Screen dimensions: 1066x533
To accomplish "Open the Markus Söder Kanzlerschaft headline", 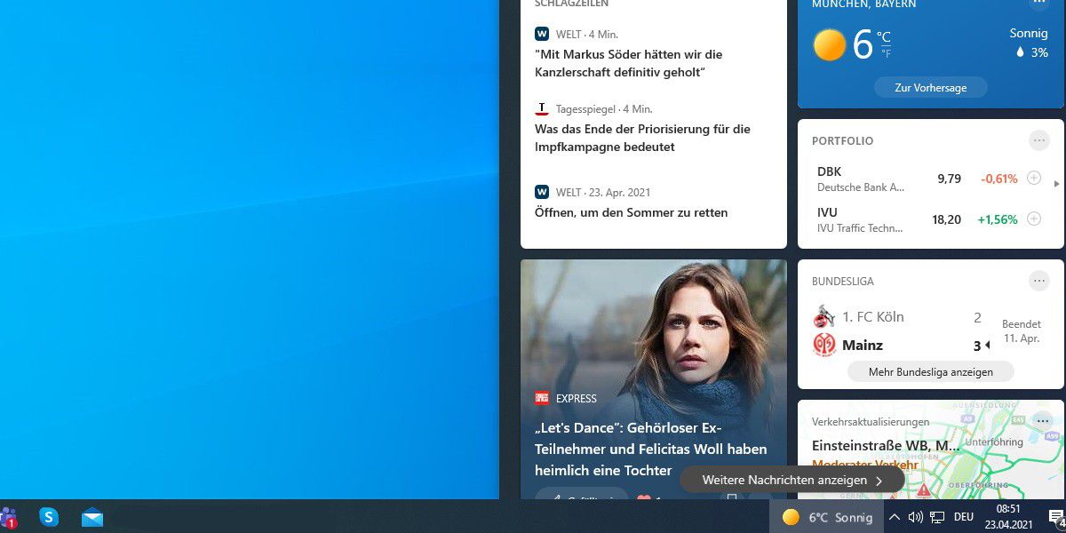I will [631, 62].
